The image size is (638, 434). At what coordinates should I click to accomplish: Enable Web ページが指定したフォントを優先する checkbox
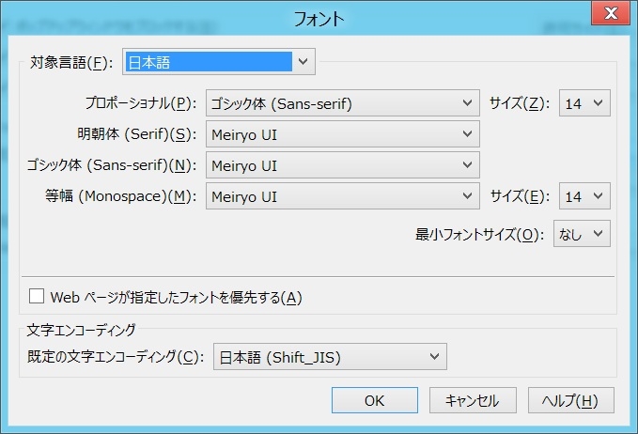pyautogui.click(x=38, y=297)
